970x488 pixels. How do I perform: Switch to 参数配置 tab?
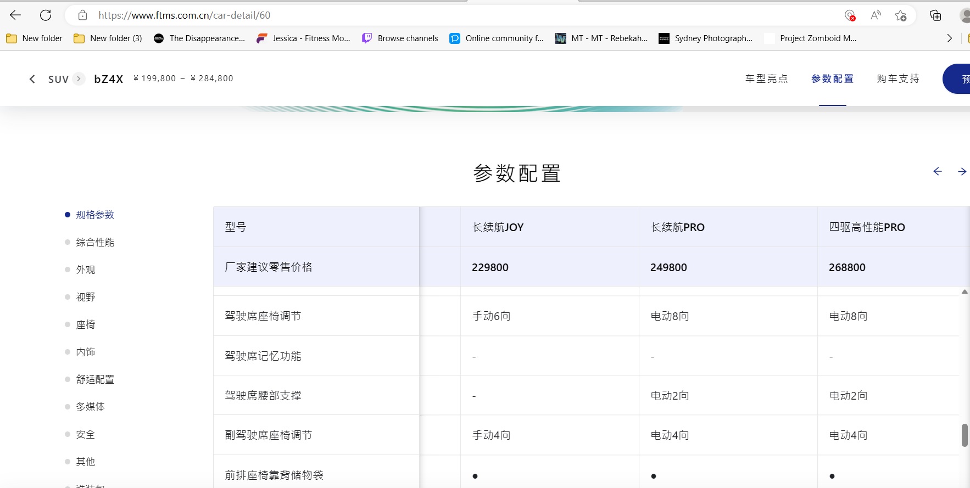832,78
